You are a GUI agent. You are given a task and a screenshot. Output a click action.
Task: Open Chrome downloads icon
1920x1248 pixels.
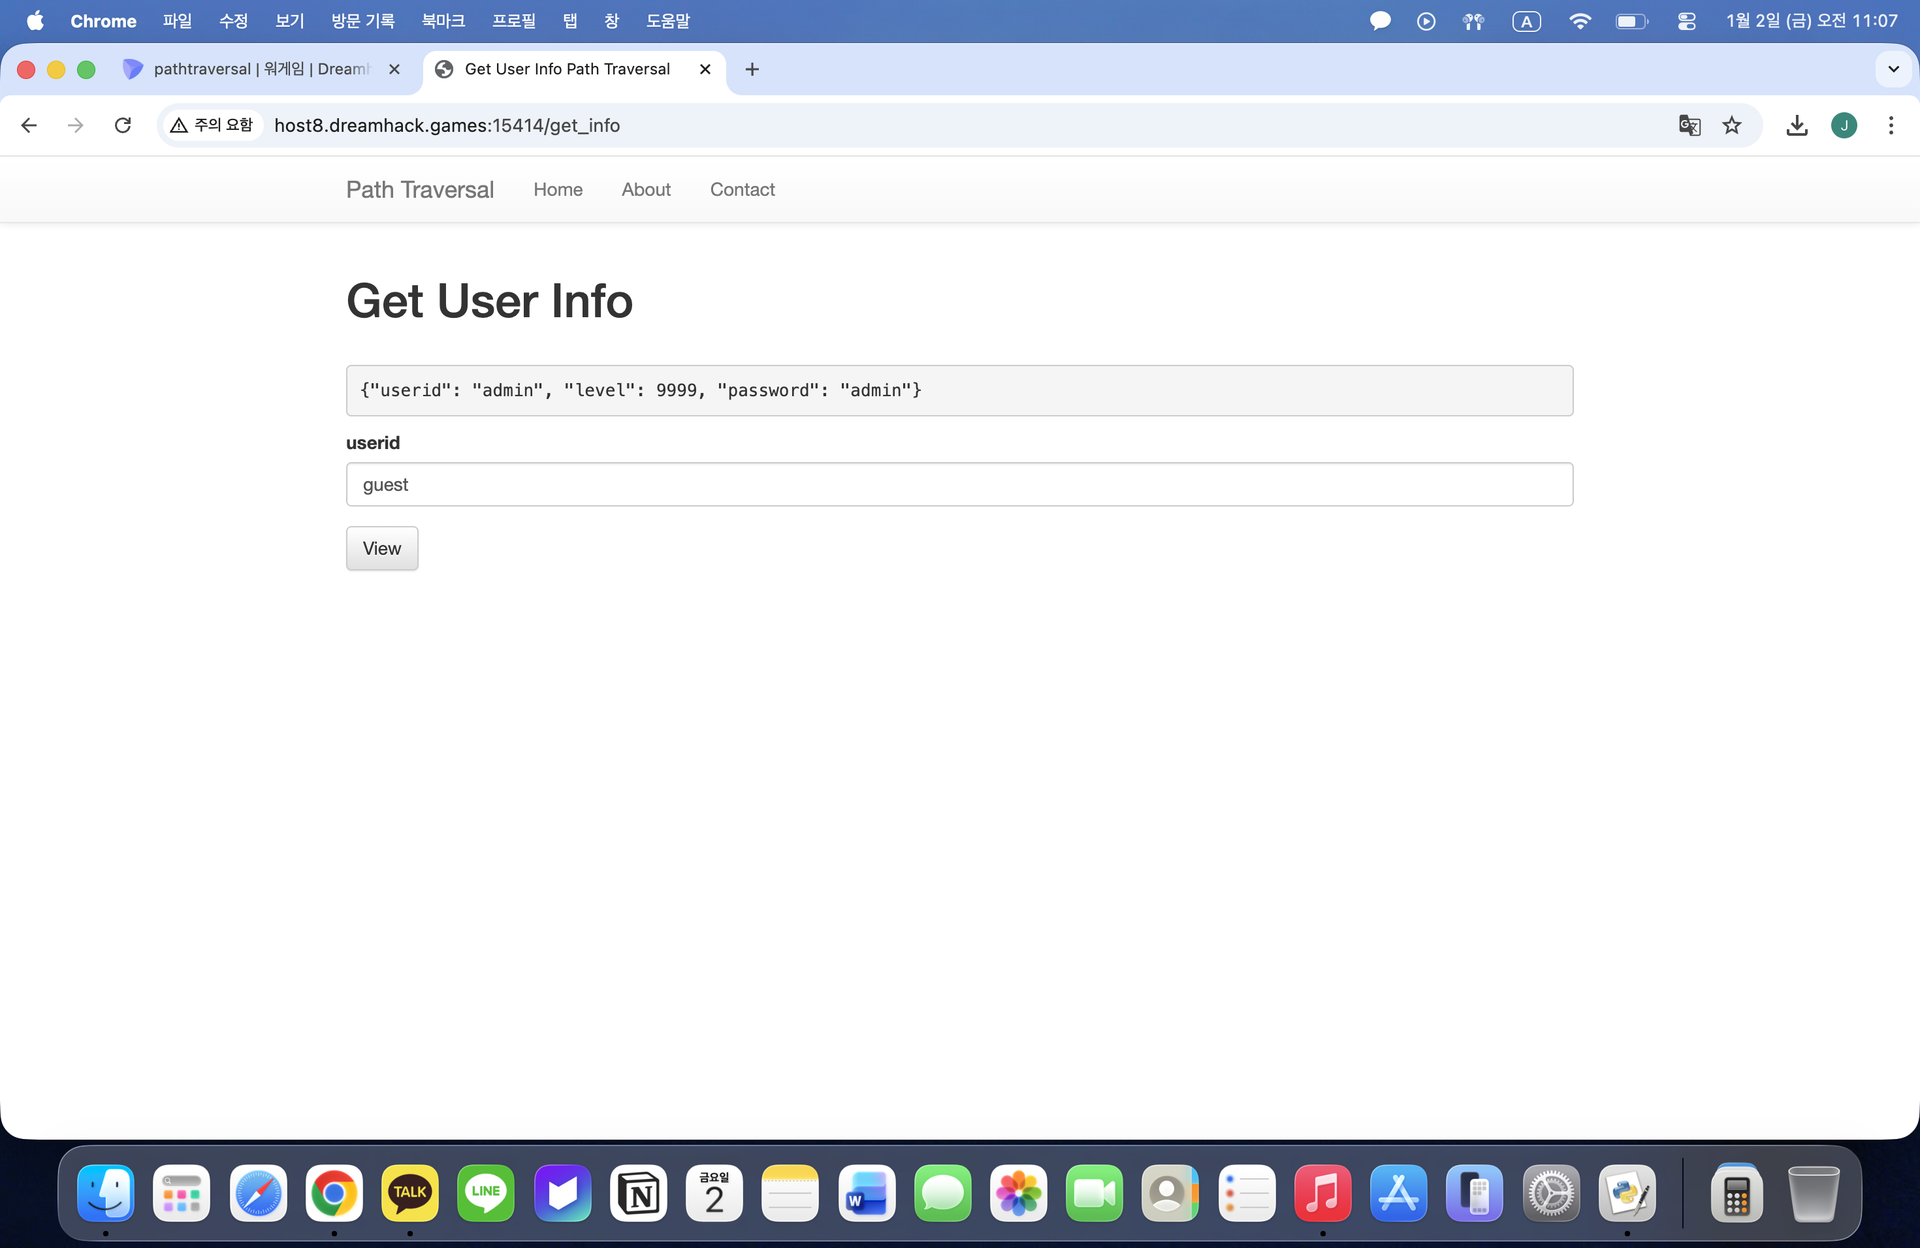pyautogui.click(x=1797, y=125)
